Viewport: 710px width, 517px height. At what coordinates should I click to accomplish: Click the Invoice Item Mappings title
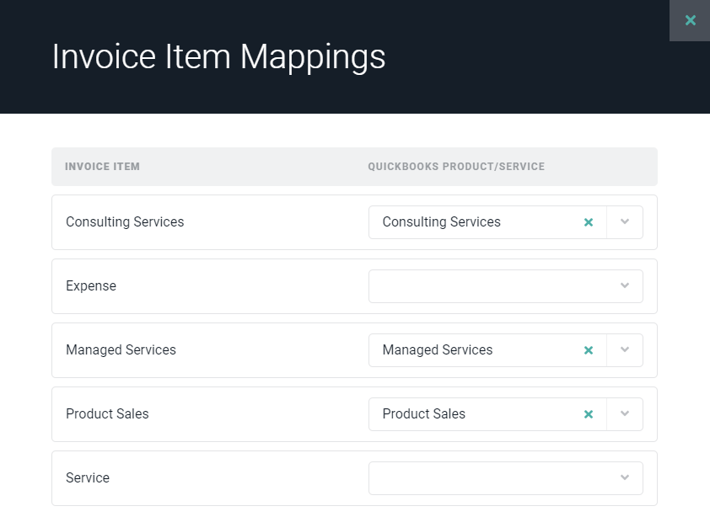coord(218,56)
